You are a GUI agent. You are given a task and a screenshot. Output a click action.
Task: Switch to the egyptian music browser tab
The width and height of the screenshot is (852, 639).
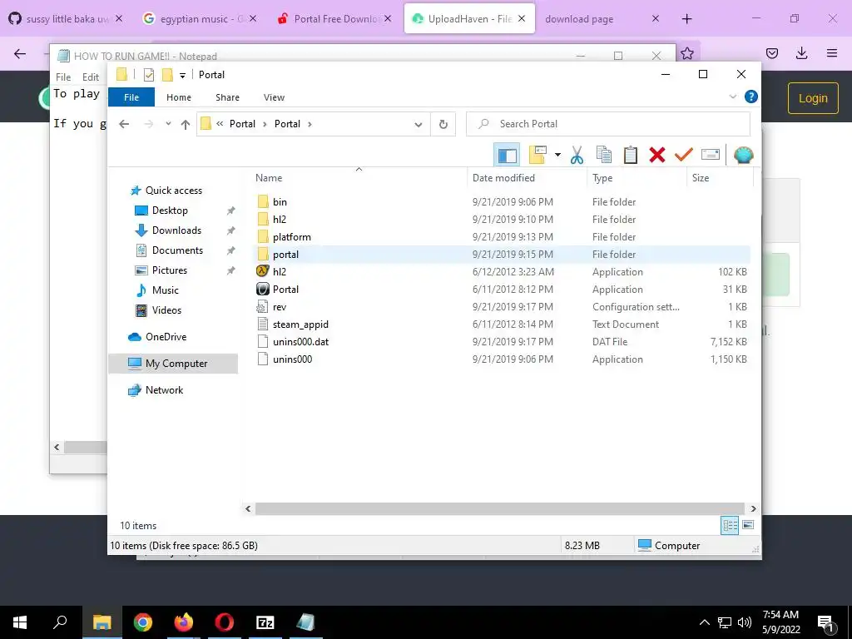click(201, 19)
